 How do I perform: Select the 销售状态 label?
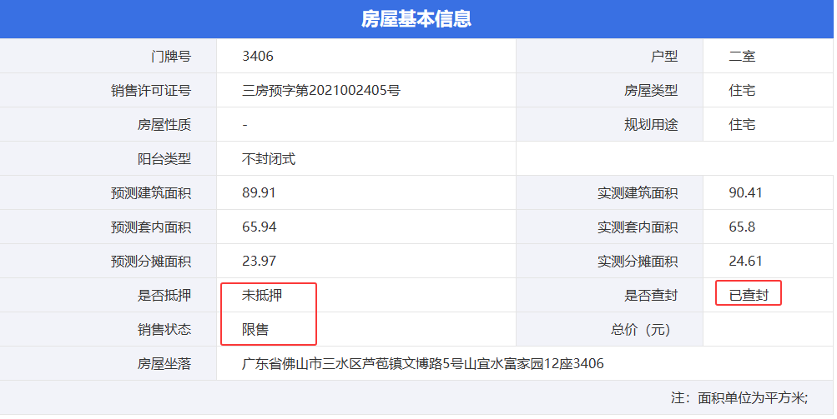click(x=164, y=329)
